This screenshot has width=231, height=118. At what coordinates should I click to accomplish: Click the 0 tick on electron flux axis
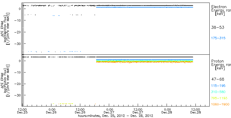19,9
